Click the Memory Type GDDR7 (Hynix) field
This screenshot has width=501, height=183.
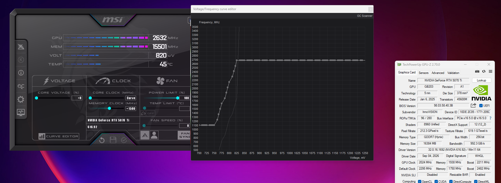click(433, 137)
